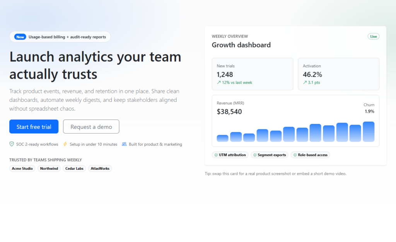This screenshot has height=242, width=396.
Task: Click the green Live status badge
Action: (373, 37)
